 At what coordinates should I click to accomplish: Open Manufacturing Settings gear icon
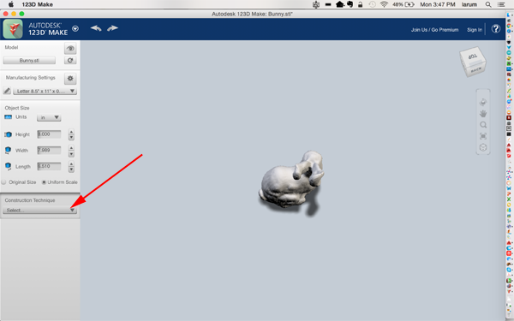tap(70, 79)
